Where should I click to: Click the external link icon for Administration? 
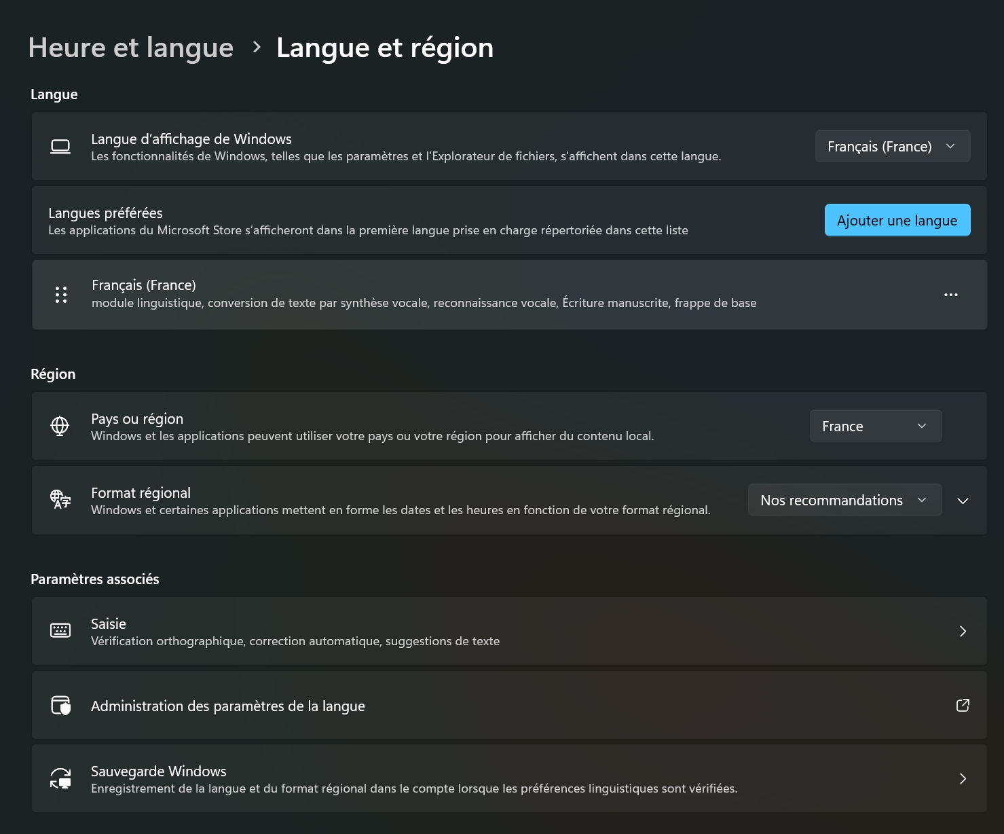962,706
